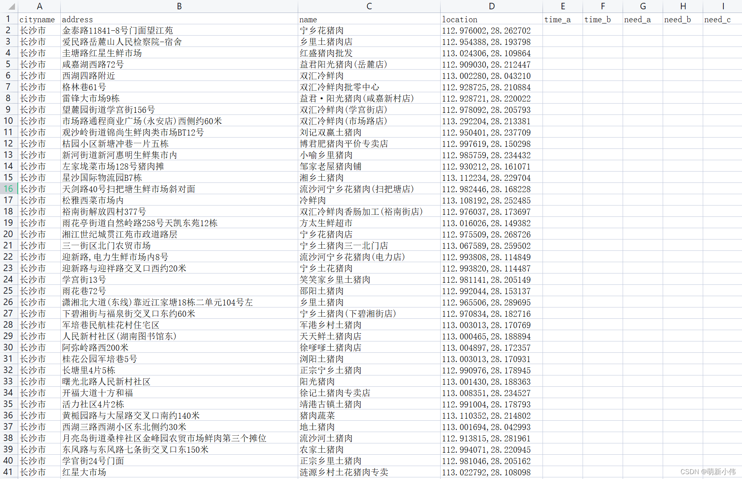Select name cell 徐记土猪肉专卖店
The width and height of the screenshot is (742, 479).
tap(369, 393)
